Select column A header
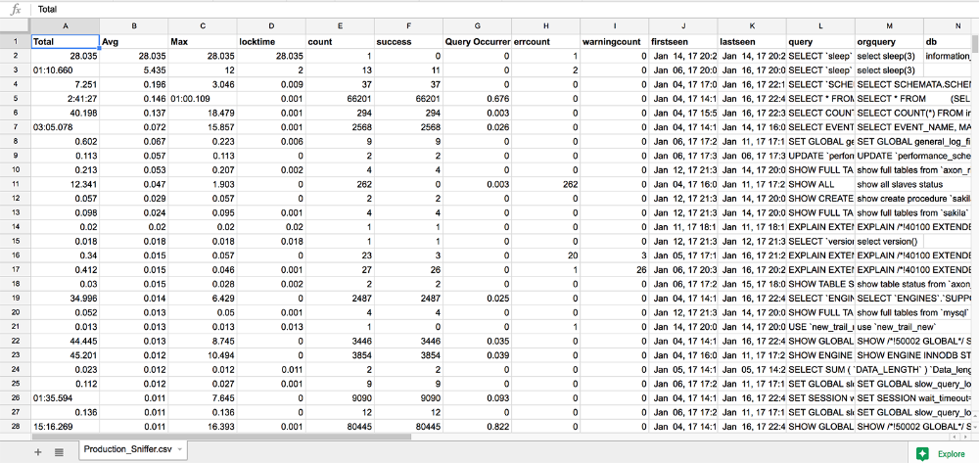This screenshot has width=979, height=463. click(65, 26)
